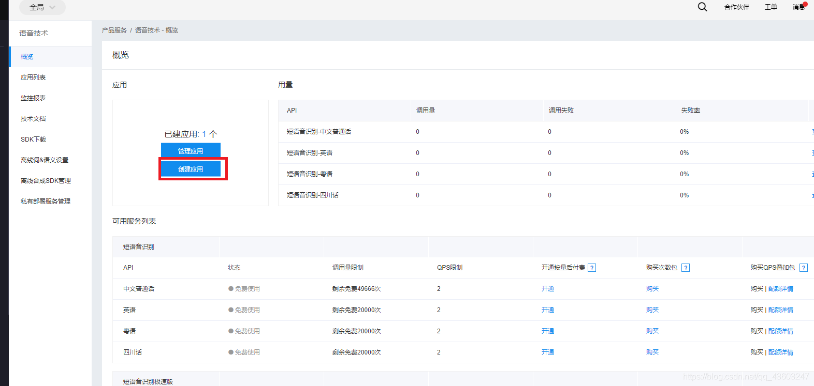Click 语音技术 sidebar title
The image size is (814, 386).
point(34,33)
